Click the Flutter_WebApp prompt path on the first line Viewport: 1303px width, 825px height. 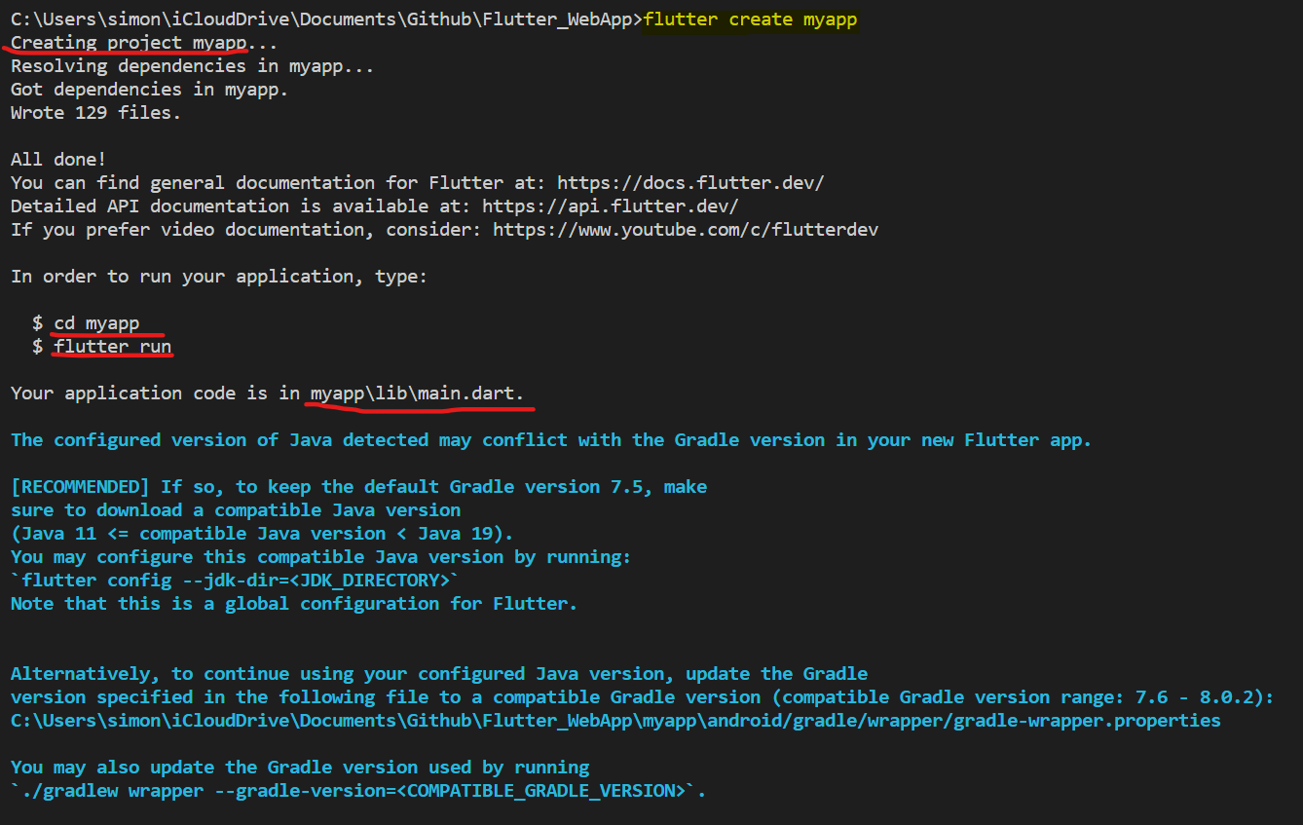(326, 19)
